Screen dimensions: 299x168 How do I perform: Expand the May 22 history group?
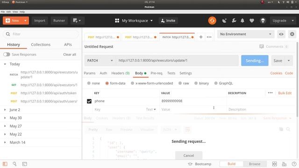[5, 134]
